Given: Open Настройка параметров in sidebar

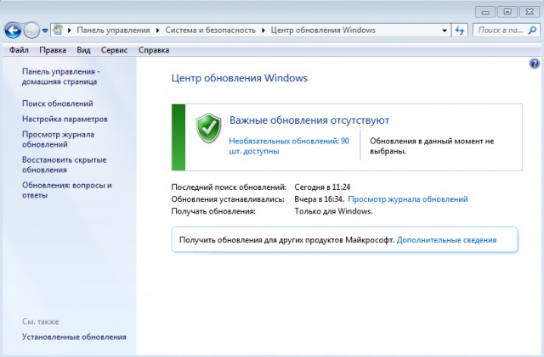Looking at the screenshot, I should pyautogui.click(x=65, y=119).
